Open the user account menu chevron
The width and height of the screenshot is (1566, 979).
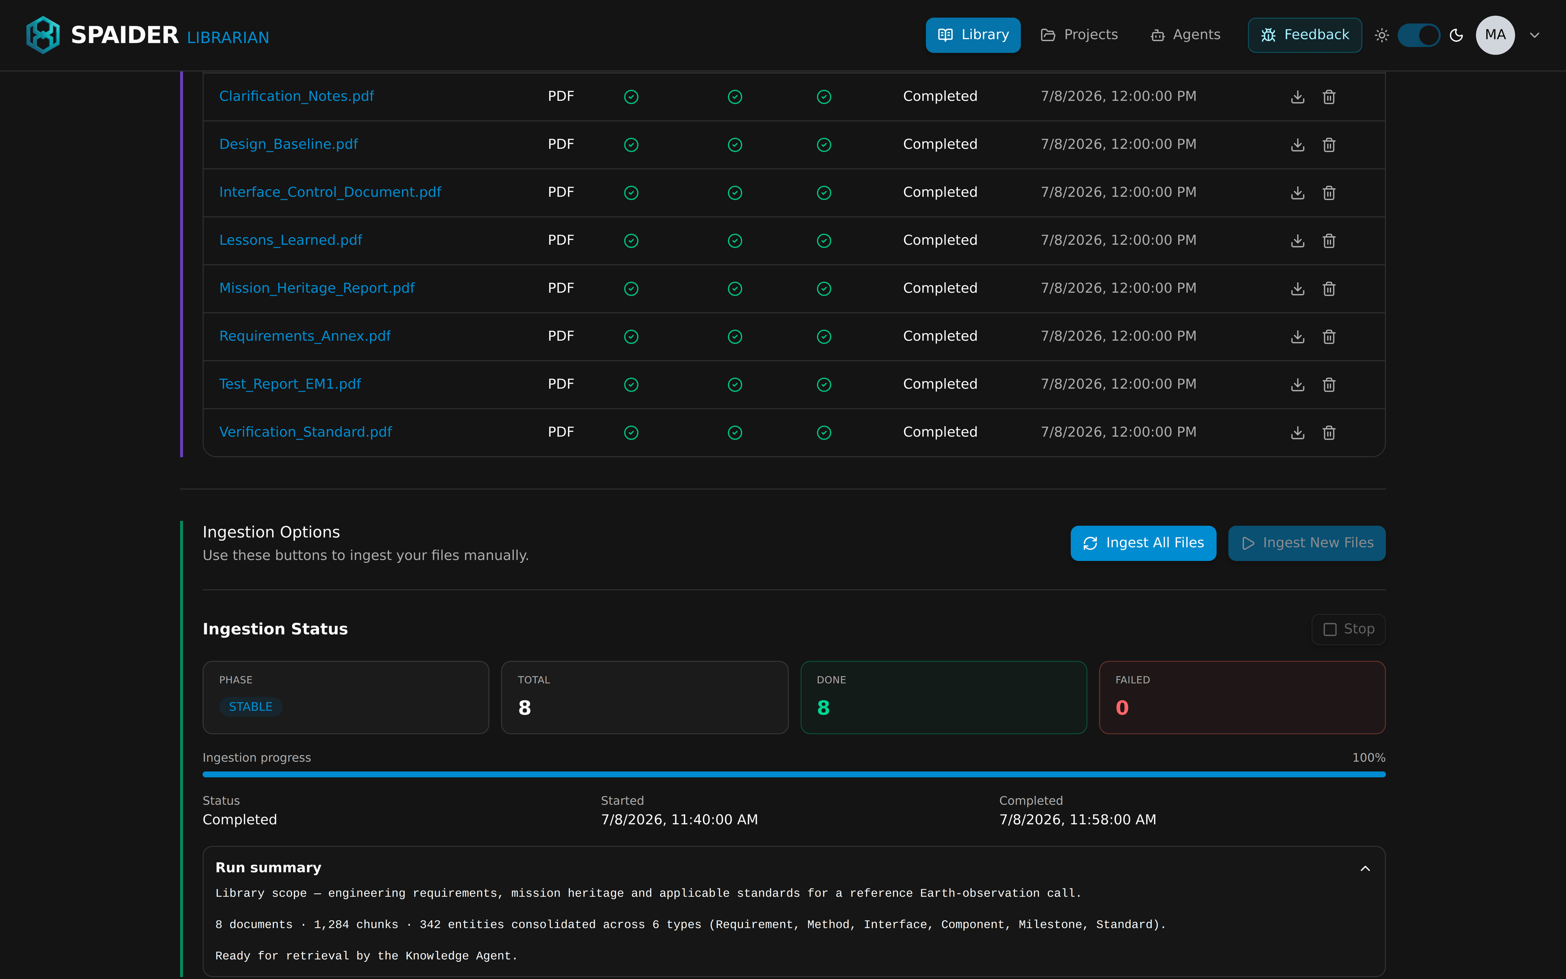(x=1534, y=35)
